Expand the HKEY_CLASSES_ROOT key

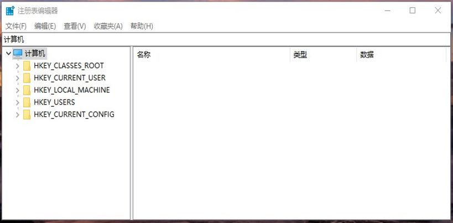pos(17,66)
